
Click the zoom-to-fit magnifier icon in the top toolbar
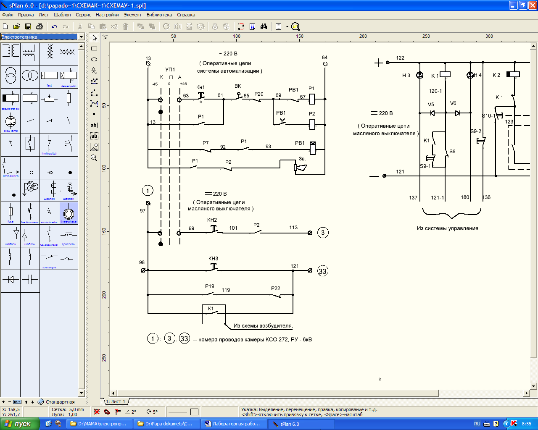pyautogui.click(x=295, y=26)
